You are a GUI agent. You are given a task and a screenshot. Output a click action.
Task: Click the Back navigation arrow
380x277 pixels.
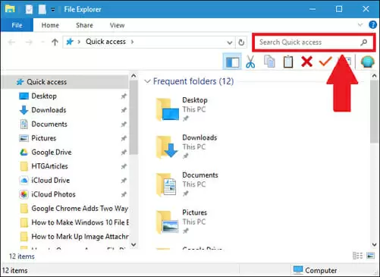[11, 42]
